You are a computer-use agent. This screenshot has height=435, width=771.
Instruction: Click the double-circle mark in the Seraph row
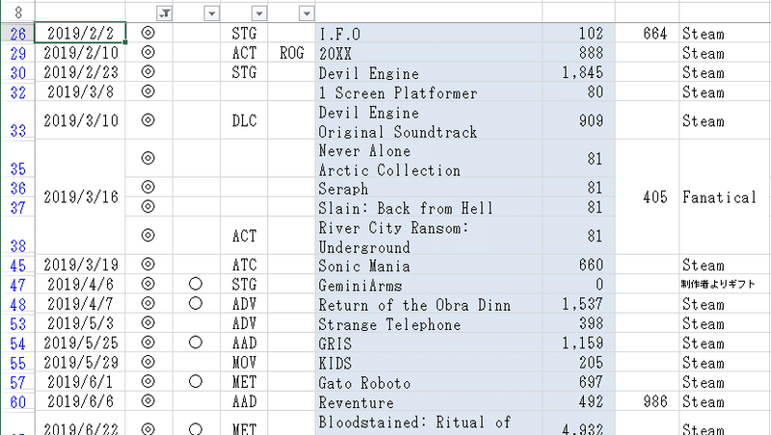coord(148,187)
